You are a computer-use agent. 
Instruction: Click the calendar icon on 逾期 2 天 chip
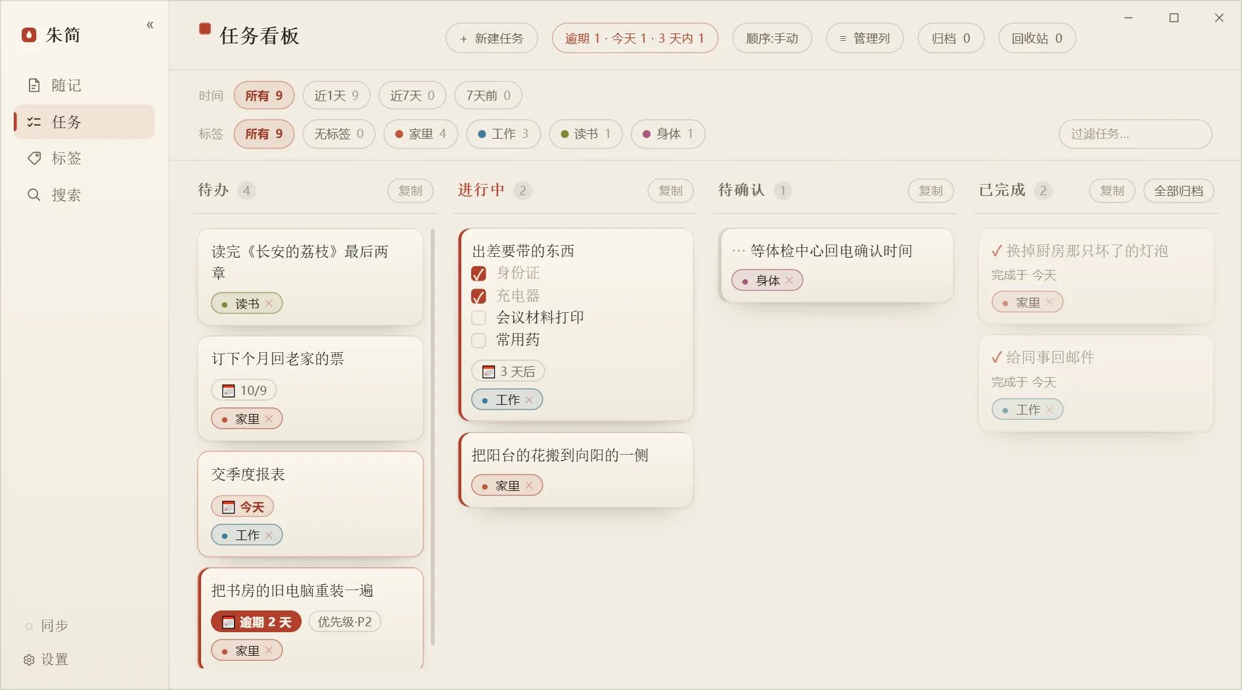[x=228, y=622]
